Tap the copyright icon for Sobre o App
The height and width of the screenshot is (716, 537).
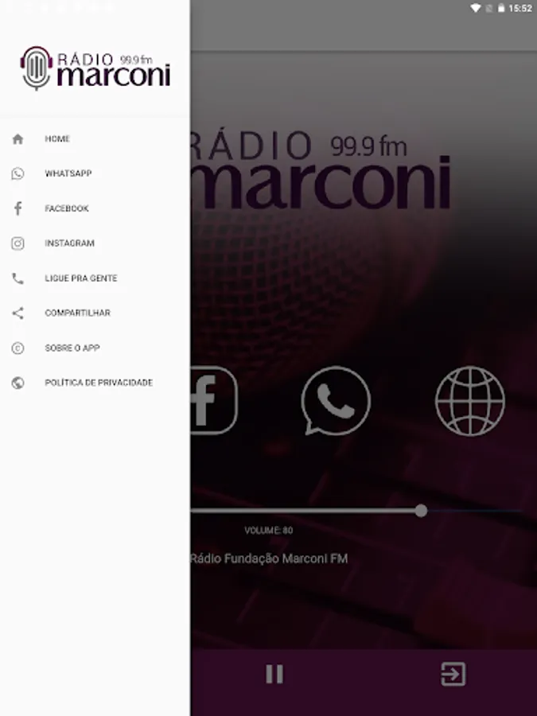click(x=18, y=348)
